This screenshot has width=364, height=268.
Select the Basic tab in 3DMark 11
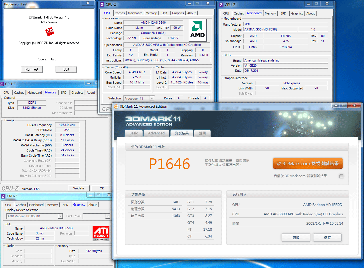[134, 133]
